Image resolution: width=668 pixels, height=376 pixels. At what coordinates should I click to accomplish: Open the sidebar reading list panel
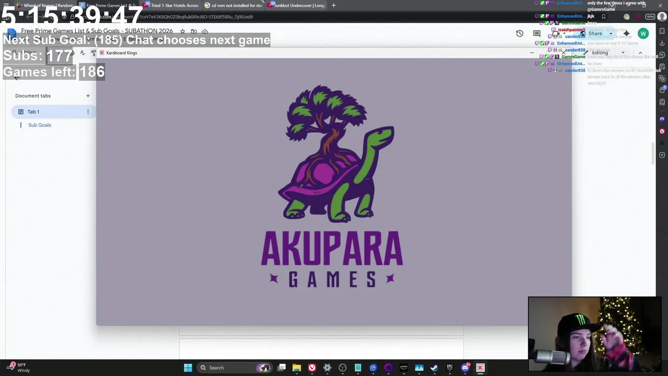(662, 102)
